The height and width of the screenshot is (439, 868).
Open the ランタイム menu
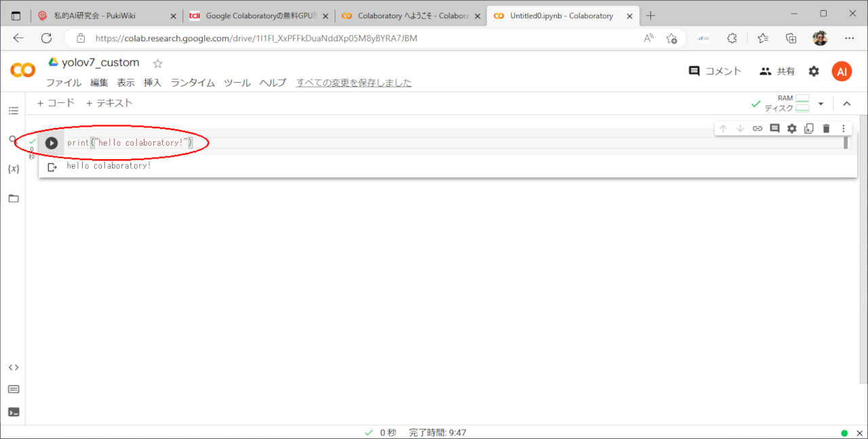point(193,83)
